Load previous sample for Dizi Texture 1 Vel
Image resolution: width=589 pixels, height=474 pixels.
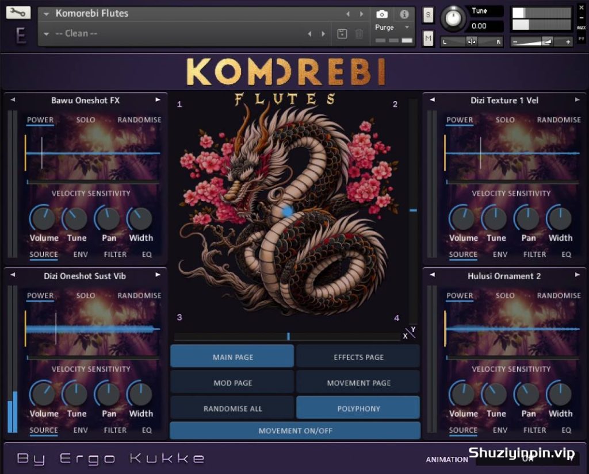coord(433,100)
